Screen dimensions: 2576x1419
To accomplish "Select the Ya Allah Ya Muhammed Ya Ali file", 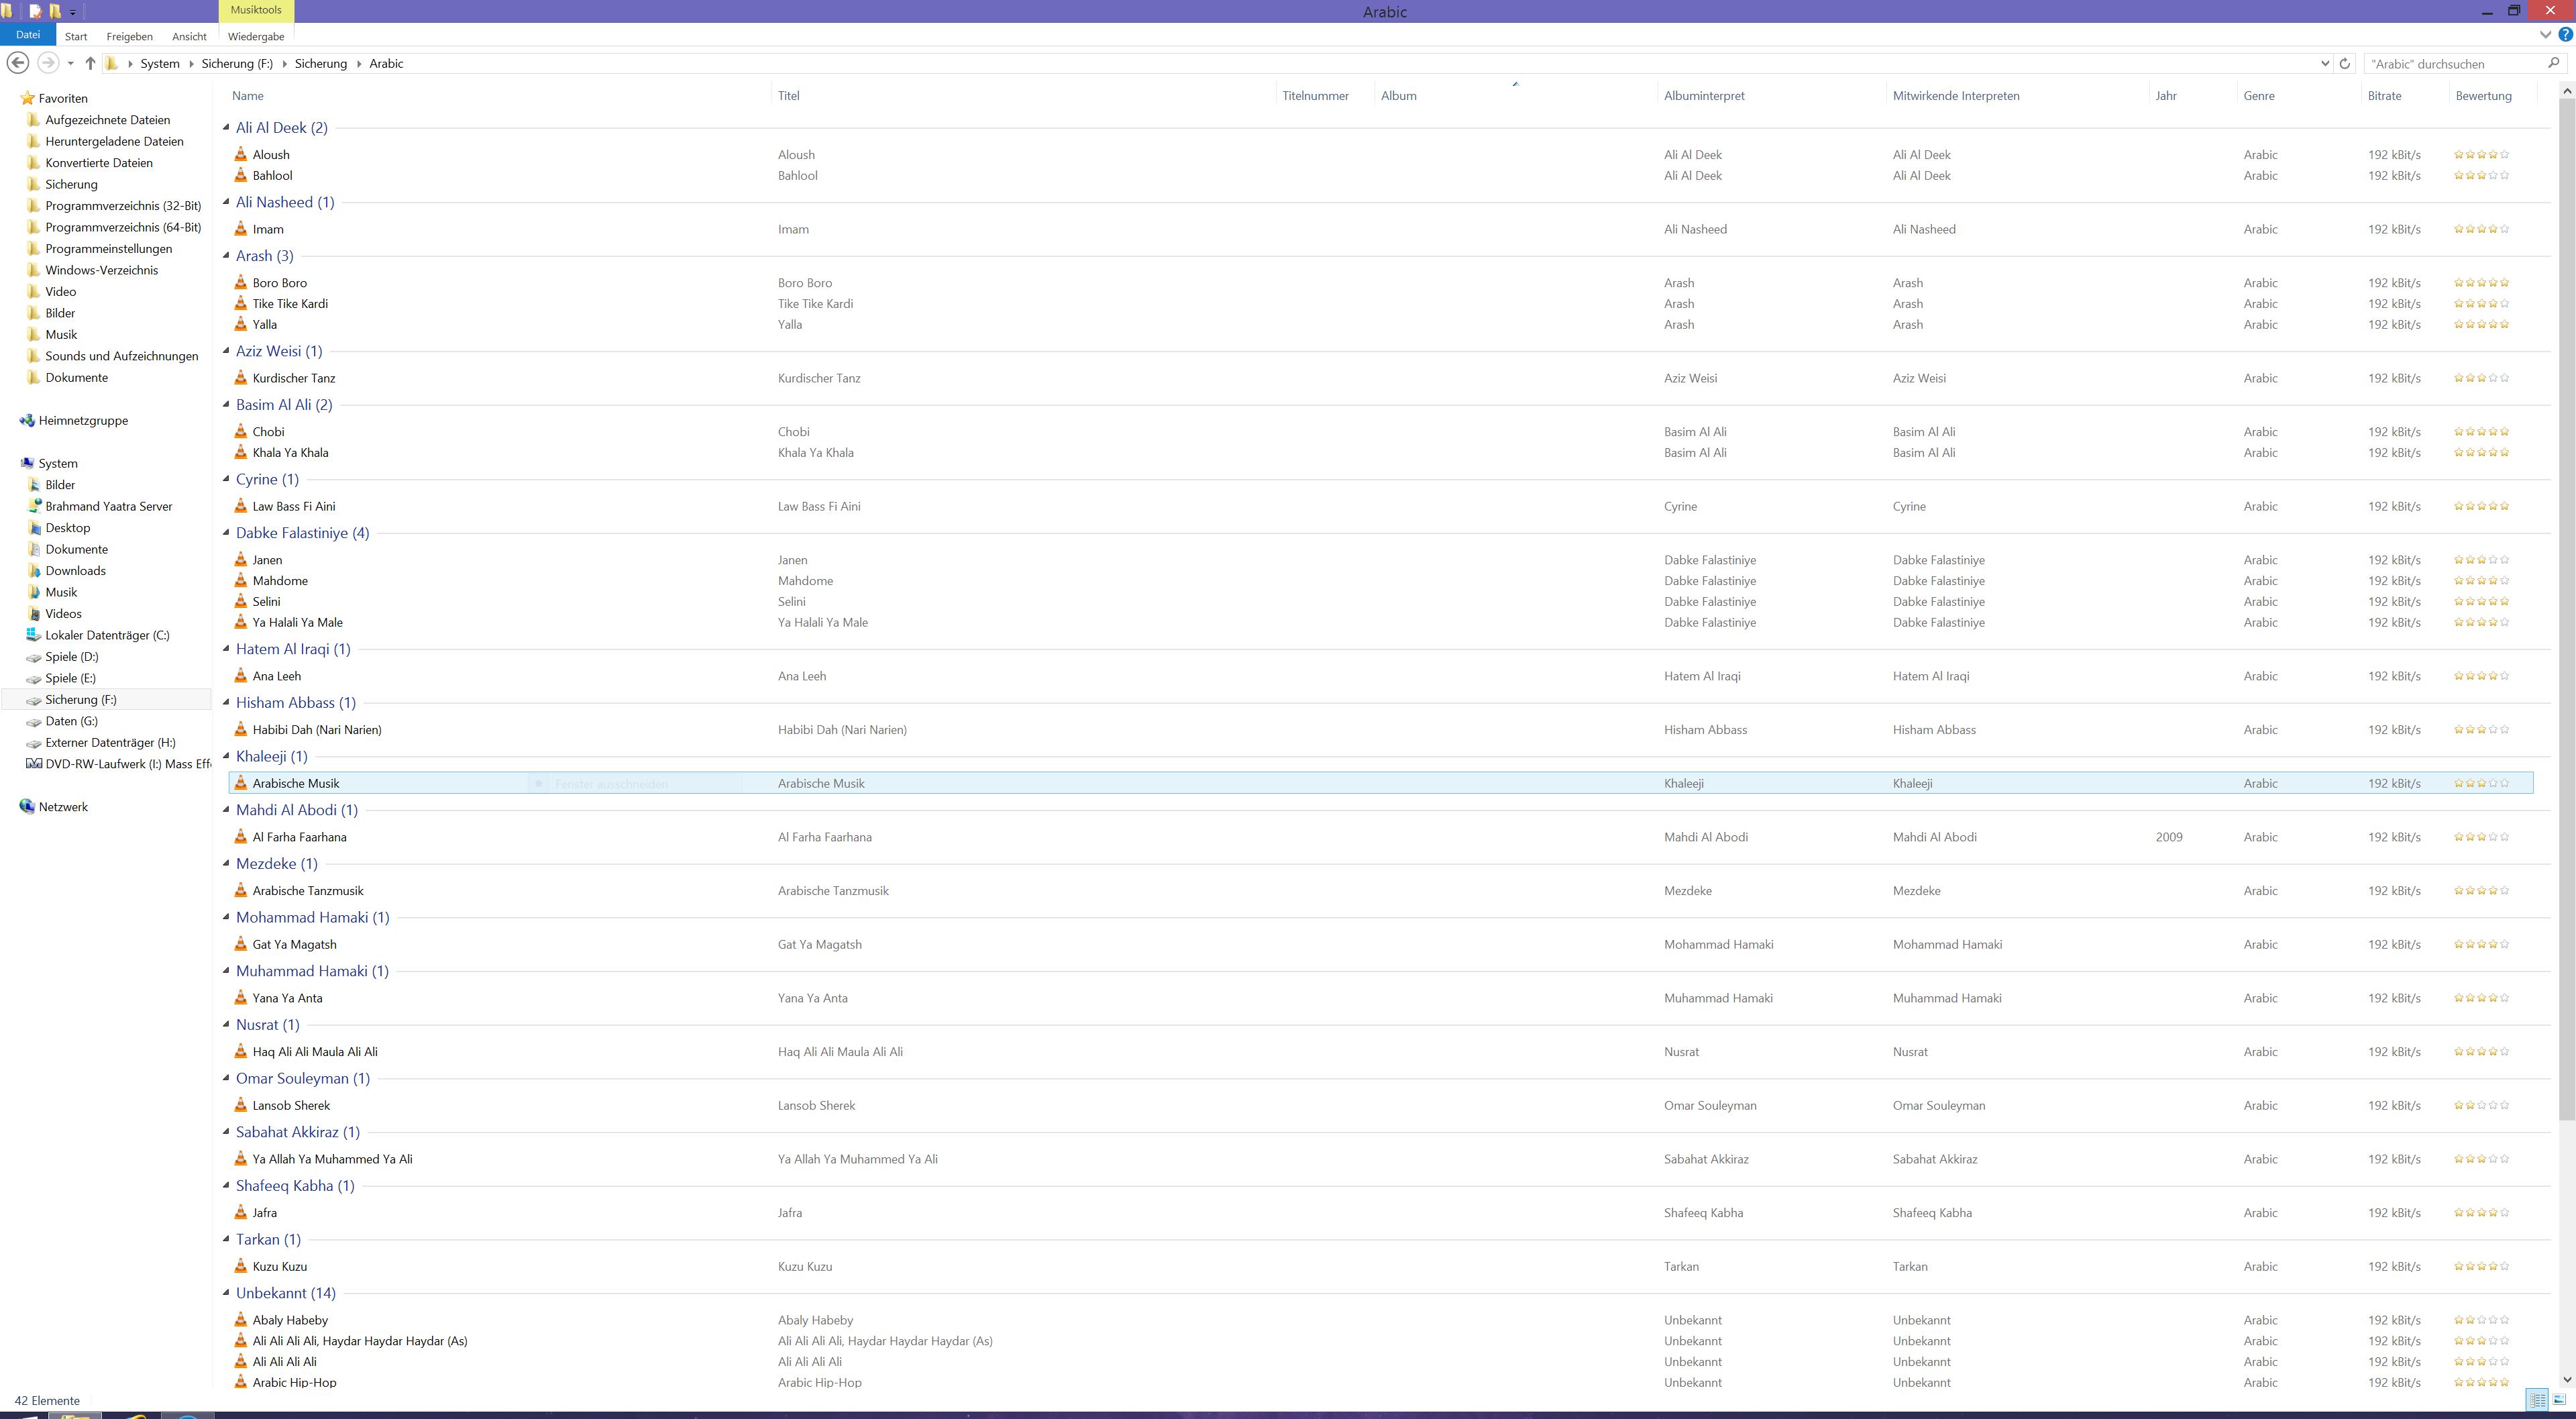I will click(x=332, y=1159).
